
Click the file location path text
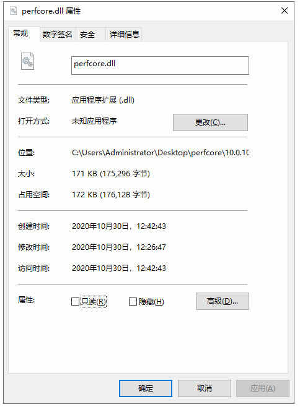(161, 153)
